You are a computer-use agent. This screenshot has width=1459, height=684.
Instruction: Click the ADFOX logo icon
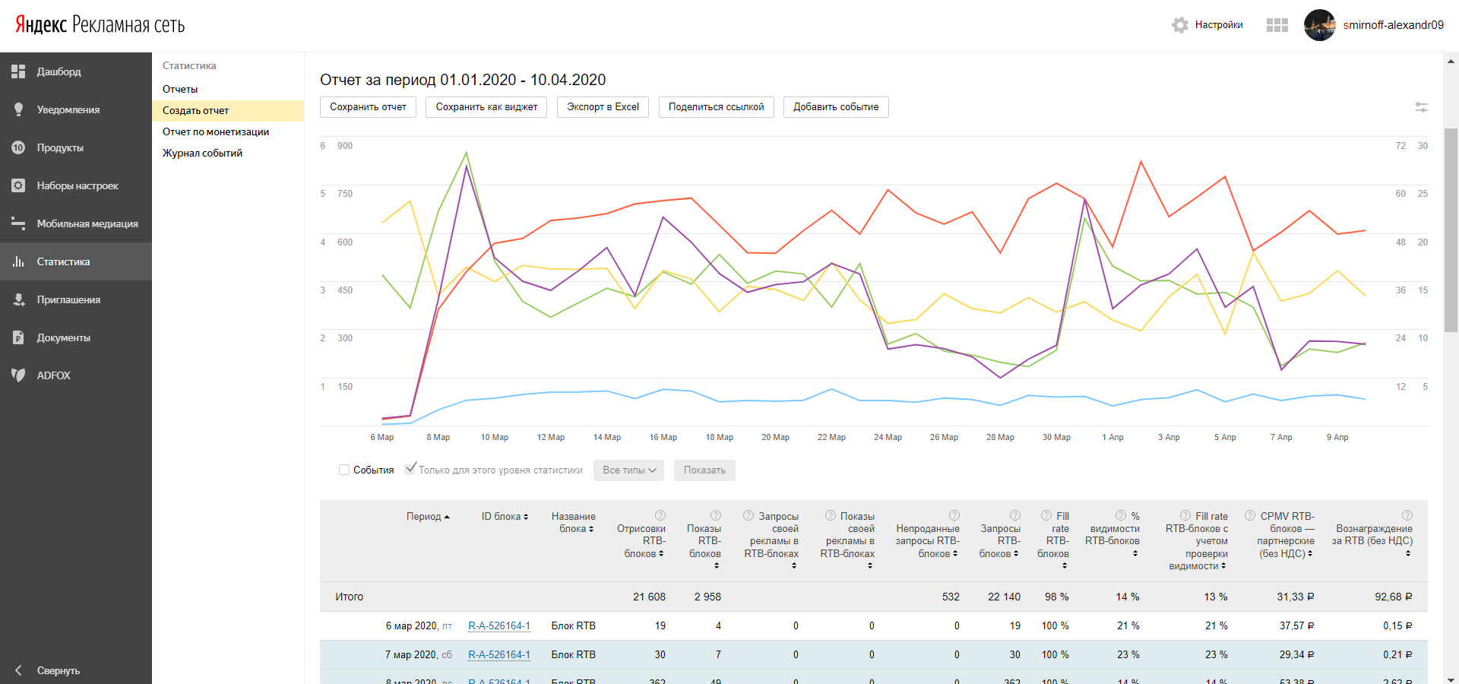(x=18, y=375)
